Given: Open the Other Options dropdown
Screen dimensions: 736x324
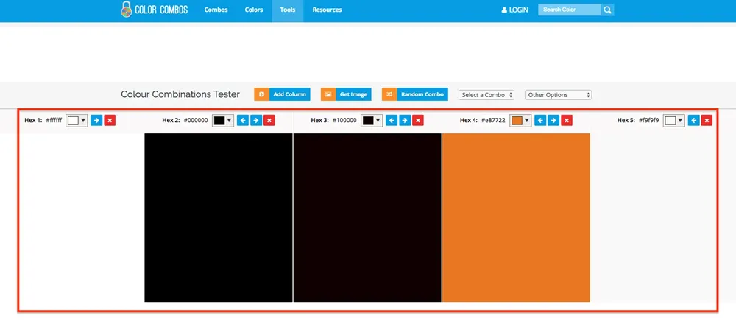Looking at the screenshot, I should [x=558, y=95].
